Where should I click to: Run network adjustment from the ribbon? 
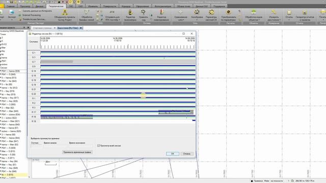click(180, 15)
